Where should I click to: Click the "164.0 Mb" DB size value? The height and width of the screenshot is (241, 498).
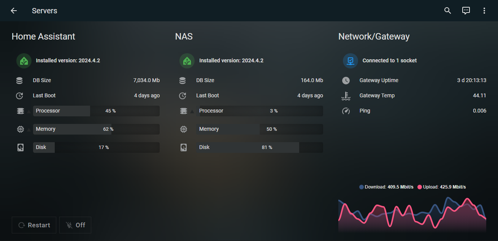pyautogui.click(x=312, y=81)
